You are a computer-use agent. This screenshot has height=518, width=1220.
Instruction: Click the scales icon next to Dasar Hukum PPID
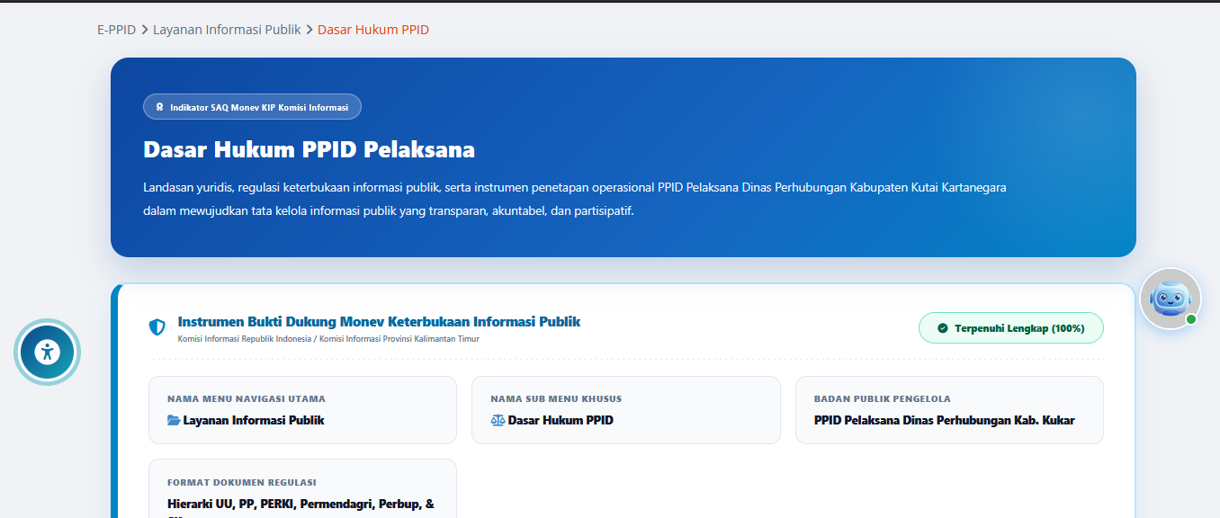click(x=498, y=420)
